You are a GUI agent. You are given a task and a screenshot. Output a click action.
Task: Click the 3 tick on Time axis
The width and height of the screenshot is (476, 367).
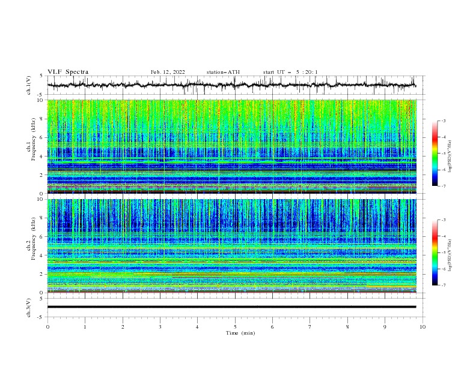point(160,327)
